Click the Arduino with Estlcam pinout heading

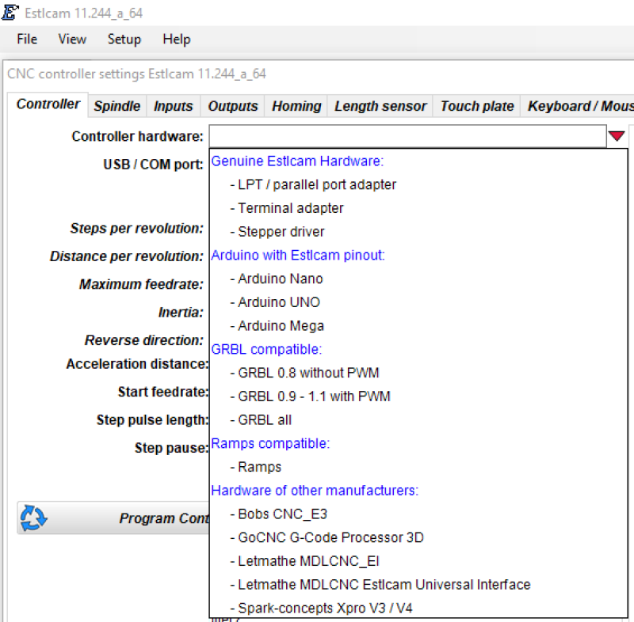click(298, 256)
